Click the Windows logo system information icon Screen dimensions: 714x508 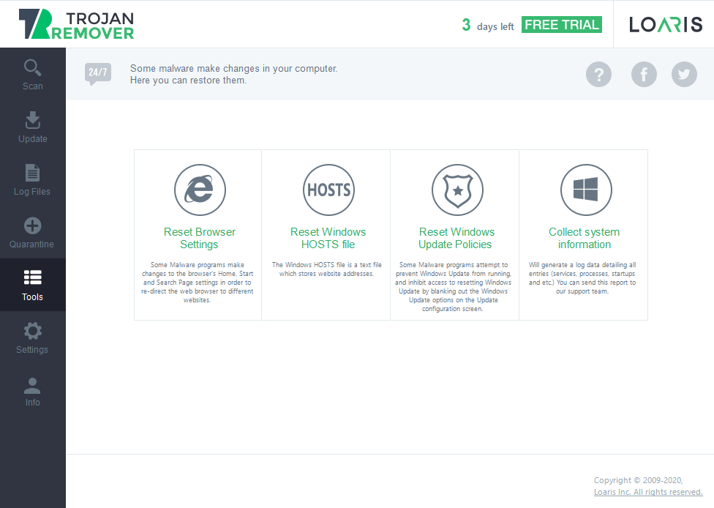[x=585, y=190]
